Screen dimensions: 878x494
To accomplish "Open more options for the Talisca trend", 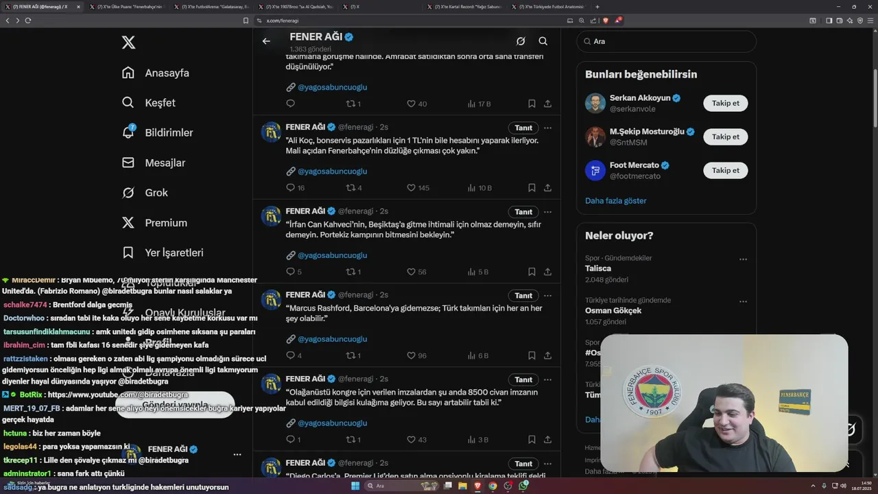I will tap(743, 259).
